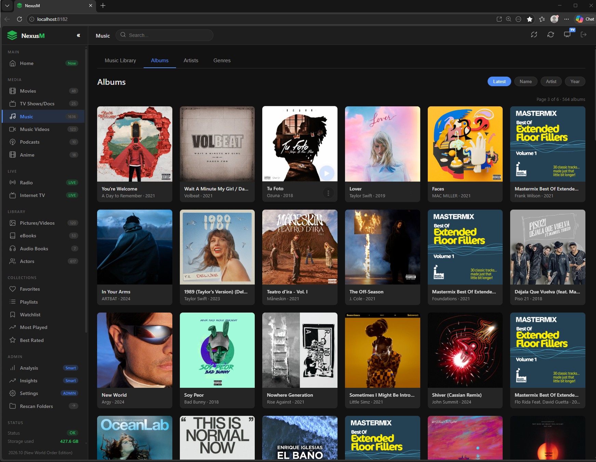Click the logout icon in the header
This screenshot has width=596, height=462.
click(x=584, y=35)
